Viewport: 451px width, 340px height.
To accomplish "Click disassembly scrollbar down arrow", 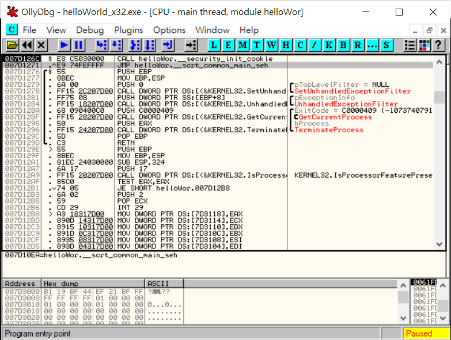I will coord(439,245).
